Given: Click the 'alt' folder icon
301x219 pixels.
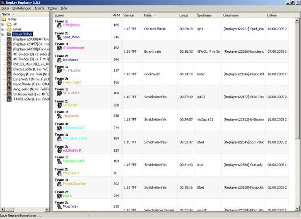Looking at the screenshot, I should 9,24.
